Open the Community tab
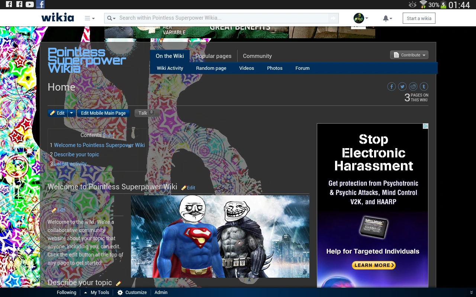The height and width of the screenshot is (297, 476). [257, 56]
